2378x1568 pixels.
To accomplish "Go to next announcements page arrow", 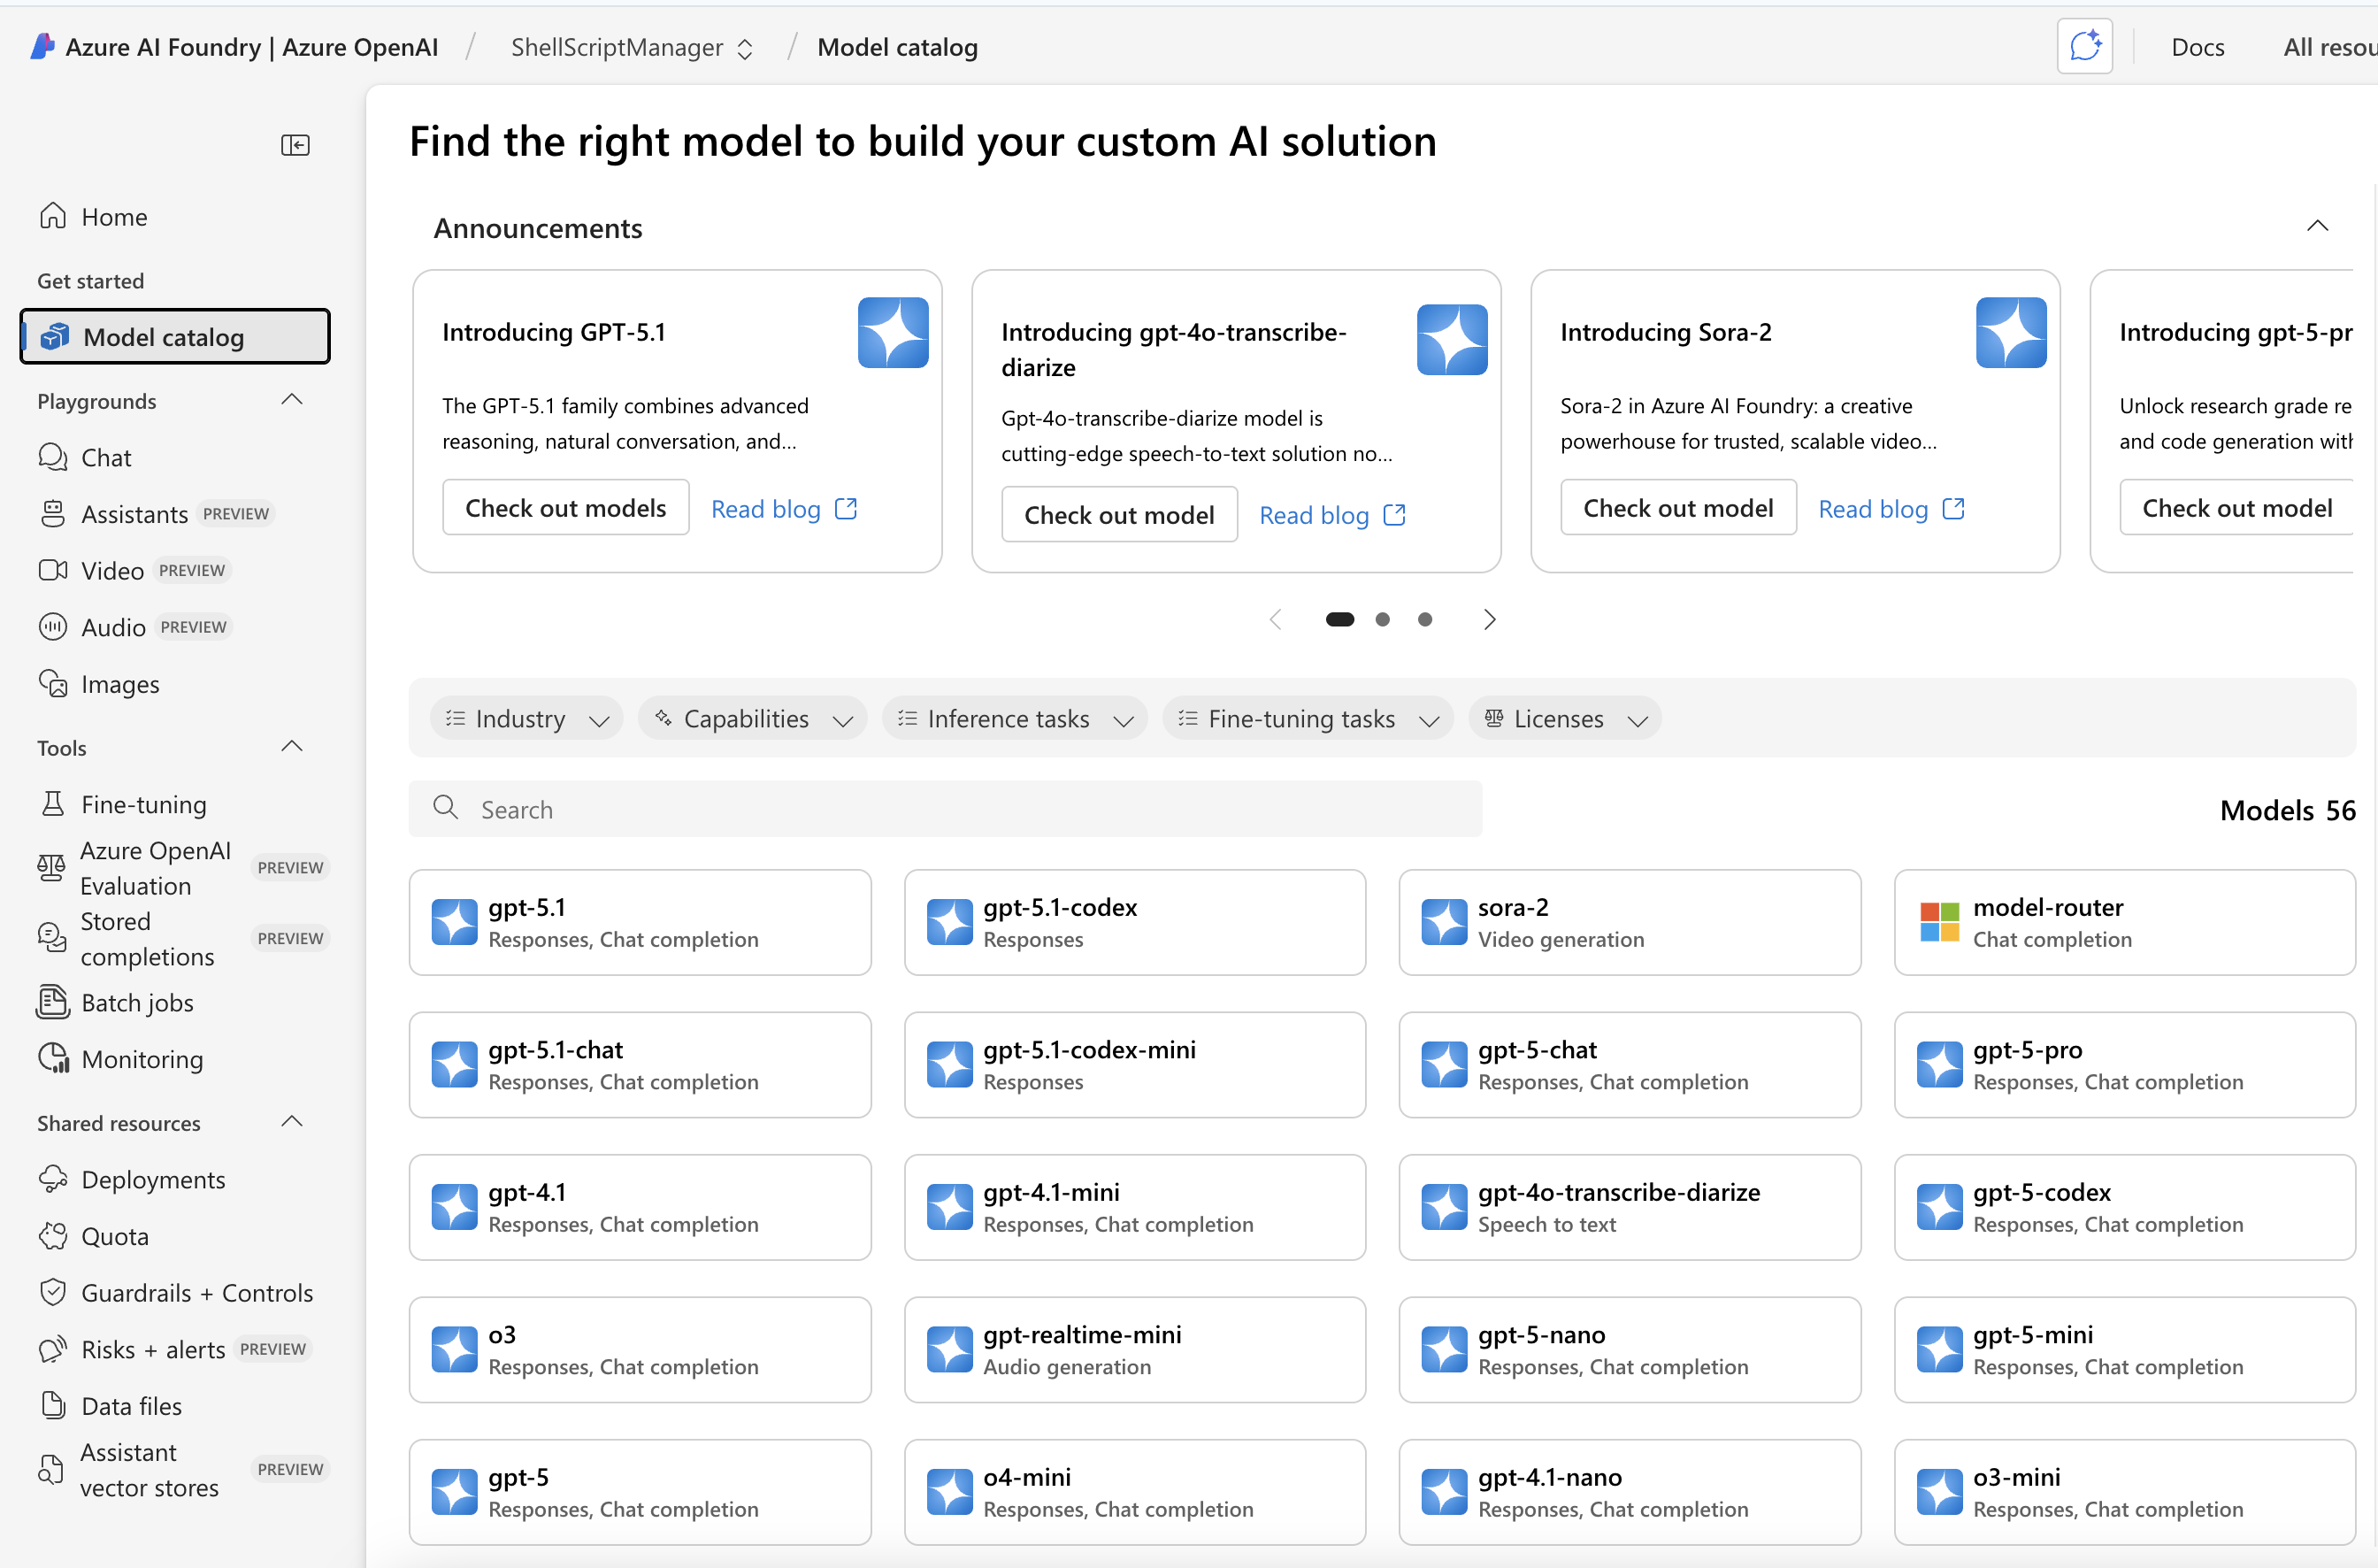I will click(1490, 620).
